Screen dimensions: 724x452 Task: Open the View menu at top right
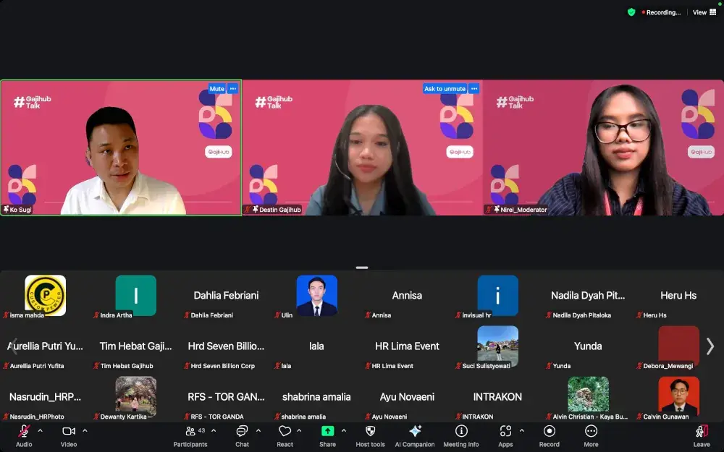(704, 12)
